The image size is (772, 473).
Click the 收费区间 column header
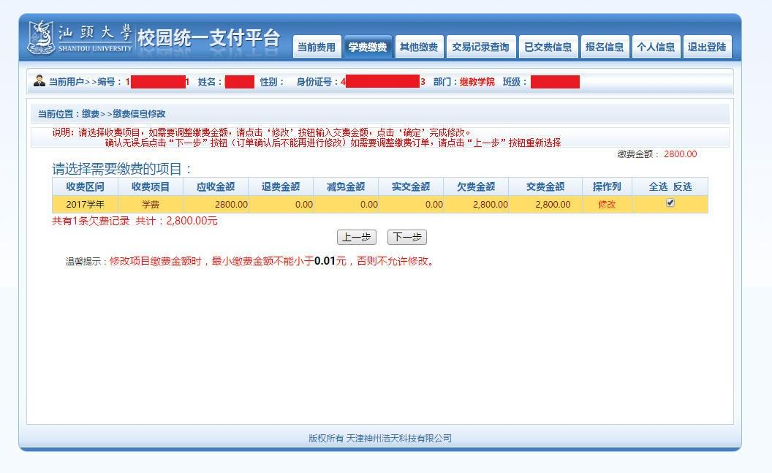(x=85, y=186)
